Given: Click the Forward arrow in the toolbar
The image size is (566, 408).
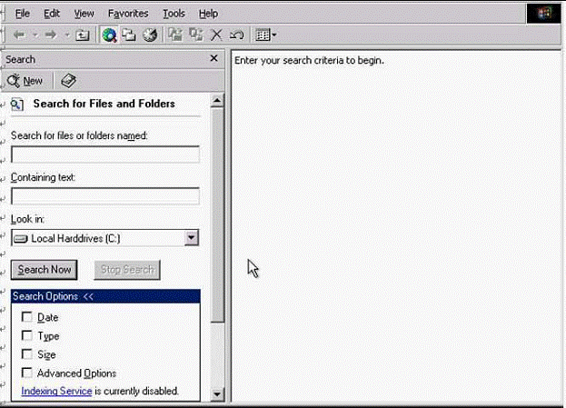Looking at the screenshot, I should tap(51, 35).
